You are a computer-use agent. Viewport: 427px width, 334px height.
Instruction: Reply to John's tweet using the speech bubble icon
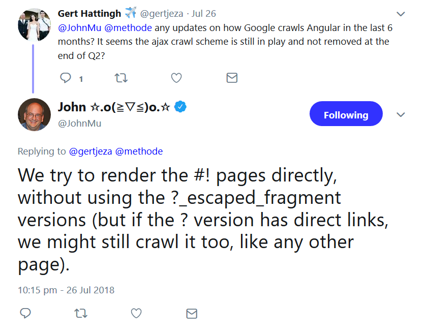point(25,314)
